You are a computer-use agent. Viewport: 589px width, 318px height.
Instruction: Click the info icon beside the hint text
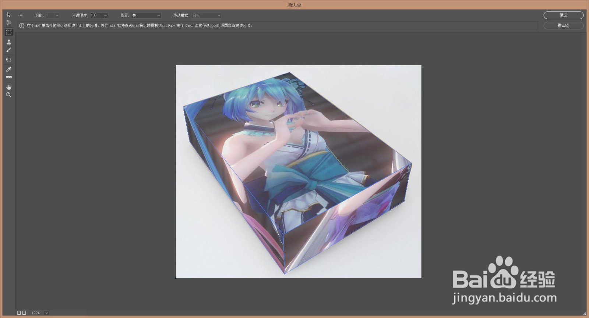click(x=22, y=26)
